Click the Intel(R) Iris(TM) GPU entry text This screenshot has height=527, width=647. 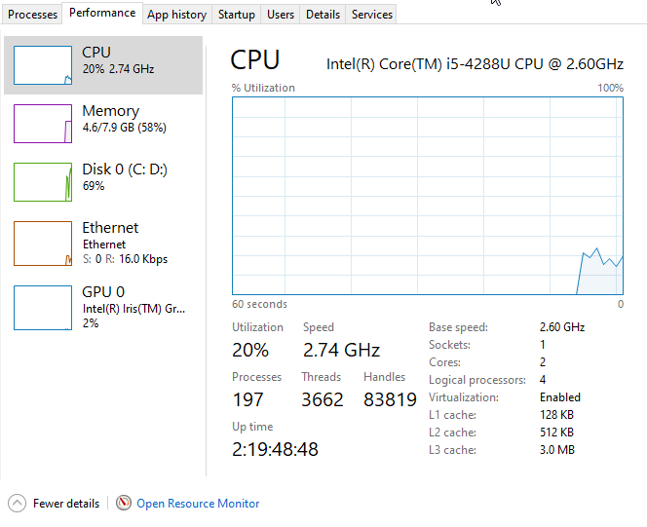click(x=133, y=308)
